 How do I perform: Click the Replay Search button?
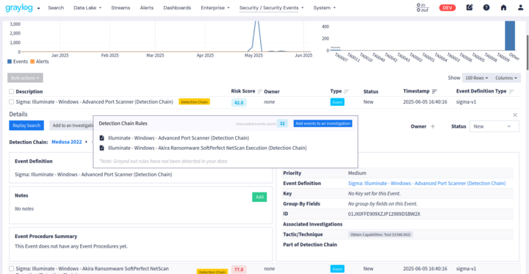26,126
